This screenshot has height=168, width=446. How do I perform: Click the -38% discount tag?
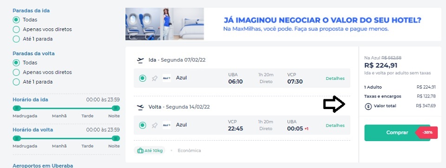click(427, 132)
